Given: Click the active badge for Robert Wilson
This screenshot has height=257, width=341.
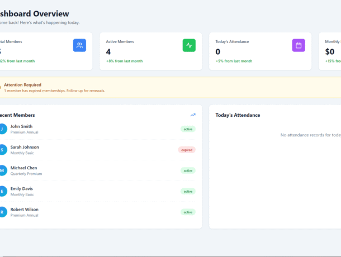Looking at the screenshot, I should point(188,212).
